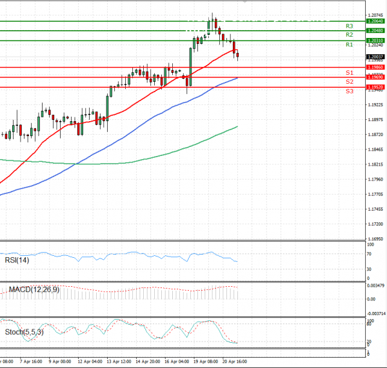Click the RSI(14) indicator label
Image resolution: width=387 pixels, height=368 pixels.
pos(17,260)
